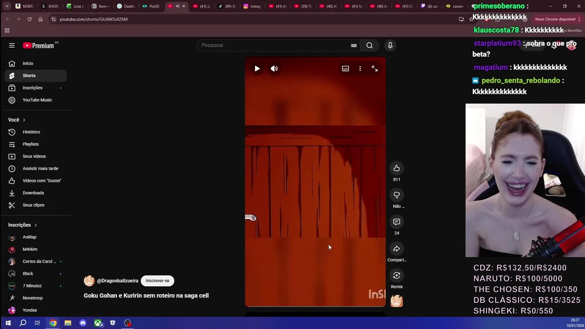Open Xbox app from the taskbar
The width and height of the screenshot is (585, 329).
point(98,323)
